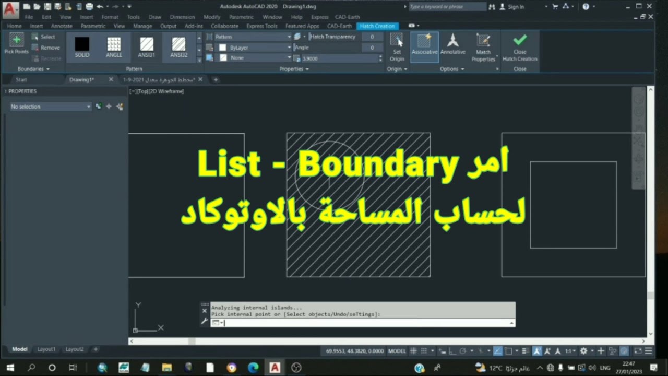The image size is (668, 376).
Task: Click the Remove boundary objects tool
Action: (45, 48)
